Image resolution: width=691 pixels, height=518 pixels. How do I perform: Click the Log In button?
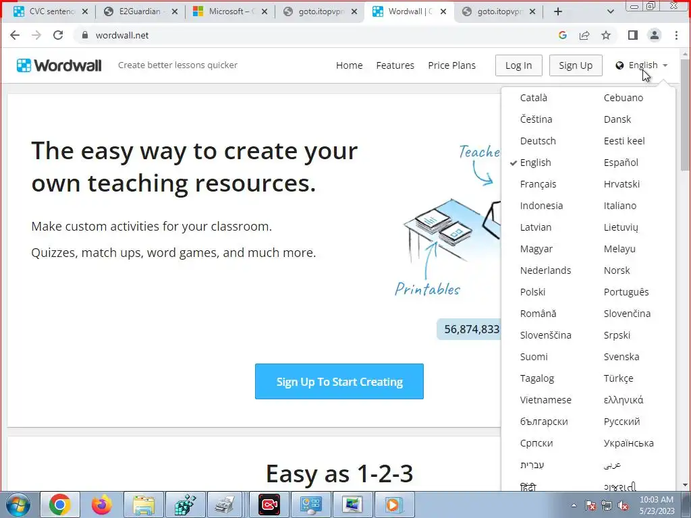pyautogui.click(x=519, y=65)
